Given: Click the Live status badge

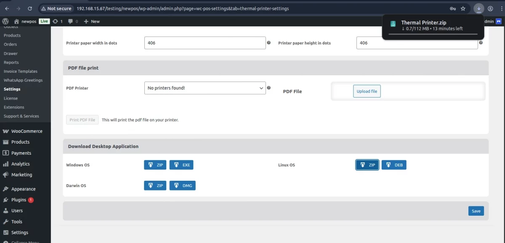Looking at the screenshot, I should [x=44, y=21].
